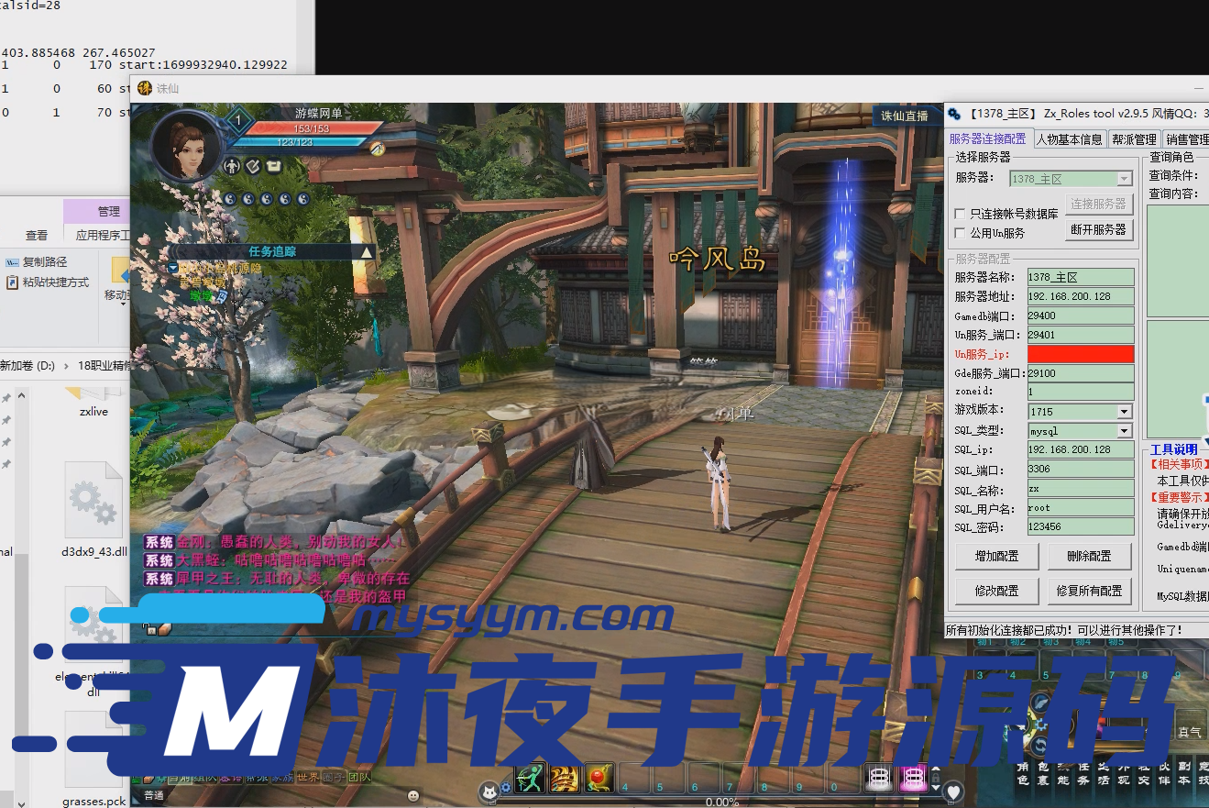Switch to the 人物基本信息 tab
Image resolution: width=1209 pixels, height=808 pixels.
[1069, 139]
